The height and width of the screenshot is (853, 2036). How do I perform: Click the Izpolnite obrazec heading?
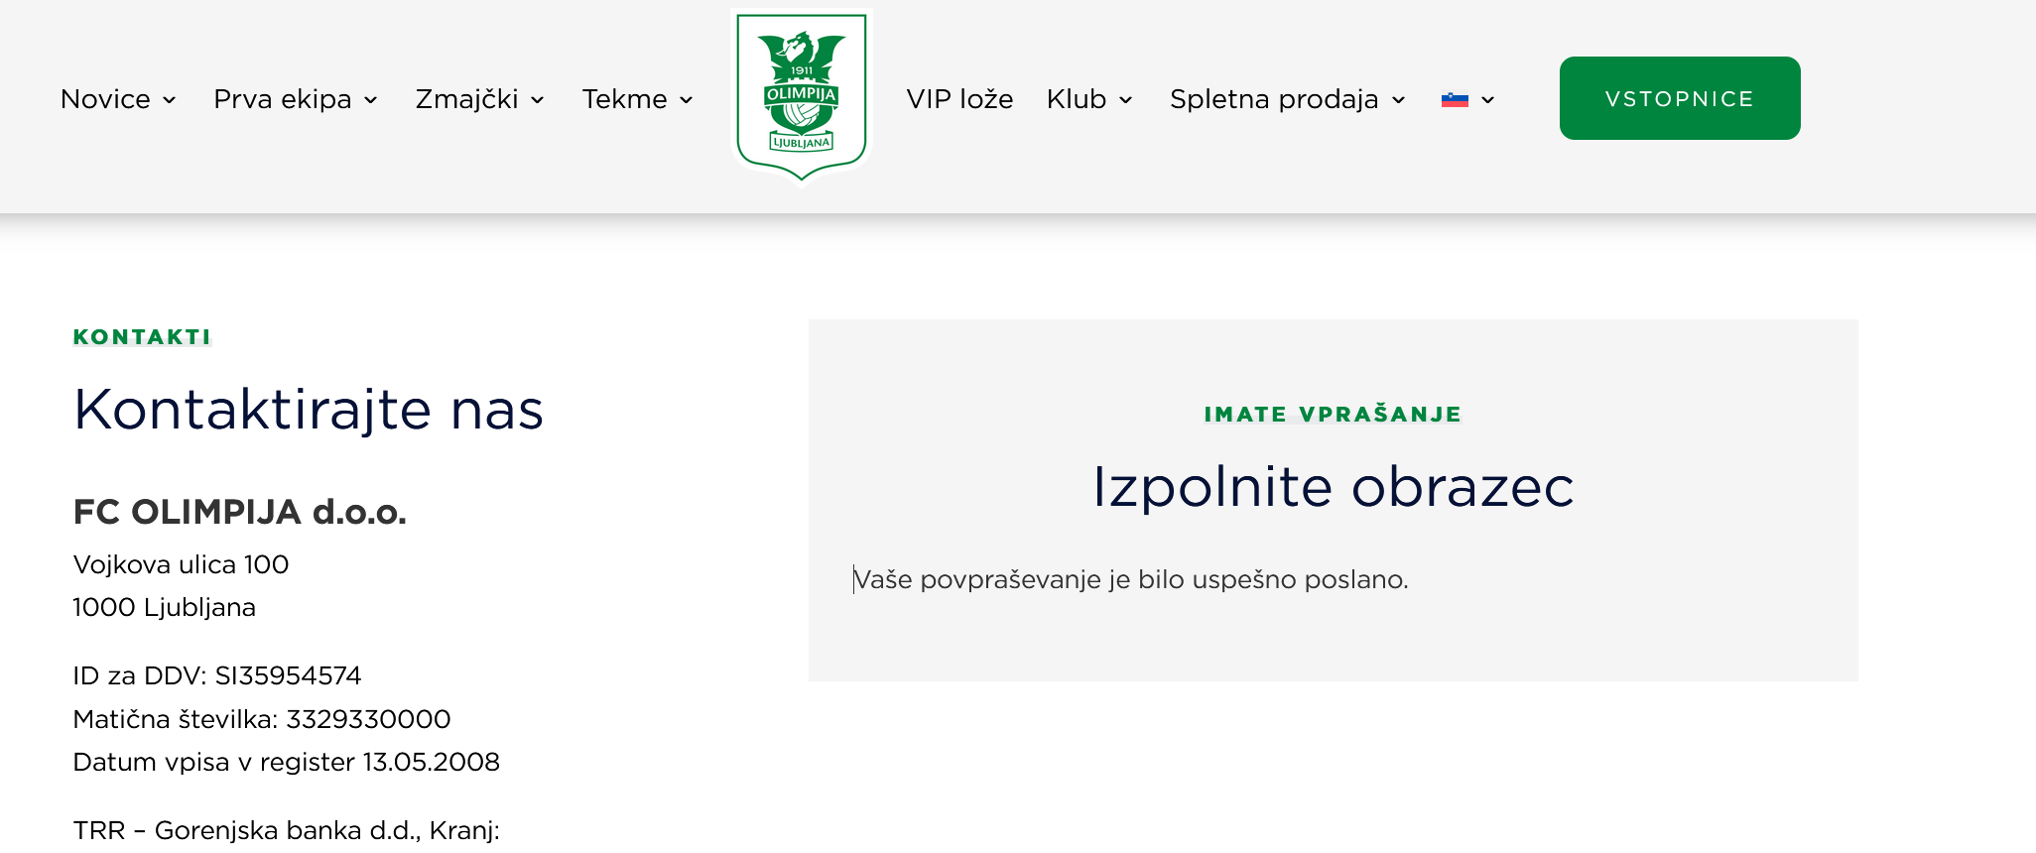1333,487
